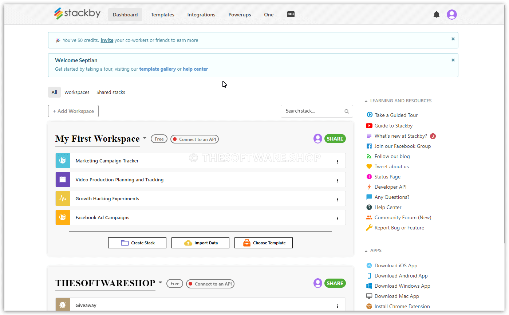
Task: Click the Invite link
Action: click(107, 40)
